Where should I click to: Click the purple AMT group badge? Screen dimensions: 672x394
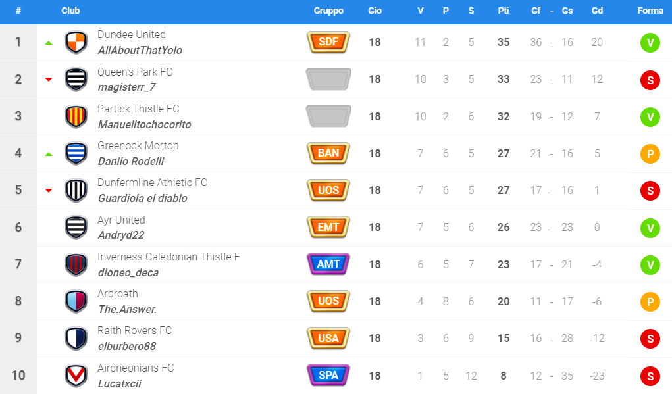click(328, 264)
